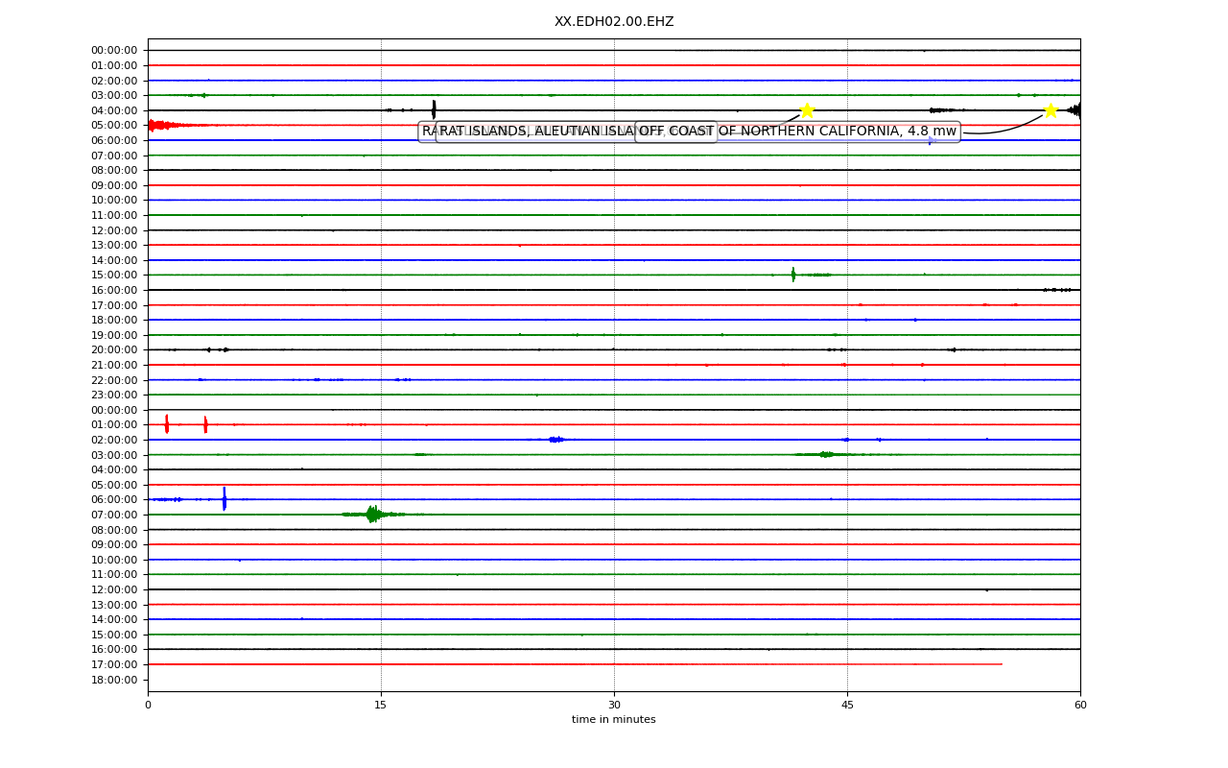Click the 60 tick label on the x-axis
Viewport: 1228px width, 768px height.
[x=1080, y=706]
